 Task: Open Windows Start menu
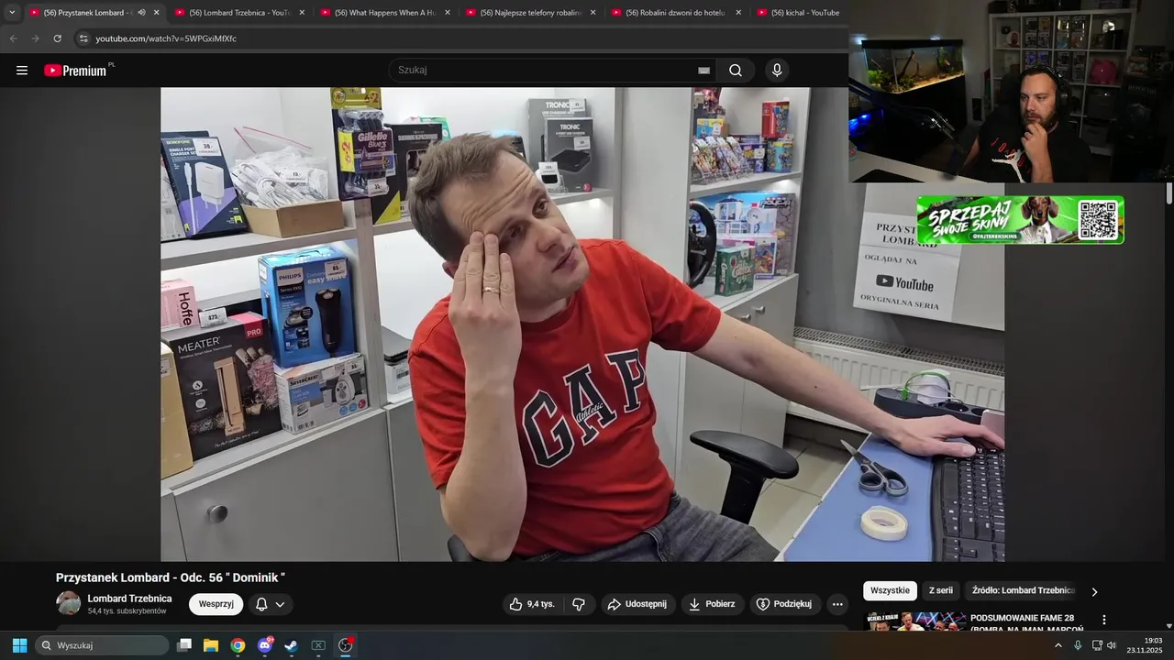[19, 645]
